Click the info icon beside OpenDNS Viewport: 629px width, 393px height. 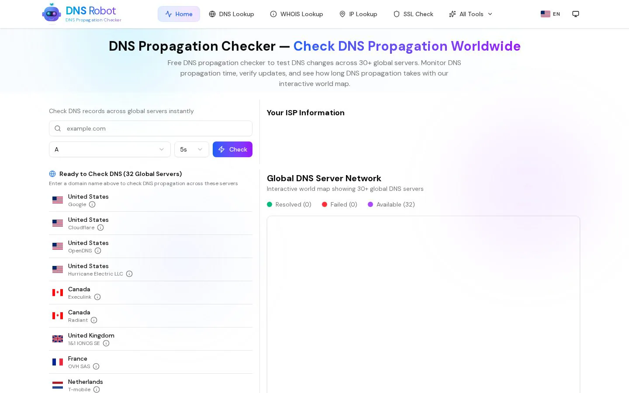point(98,251)
